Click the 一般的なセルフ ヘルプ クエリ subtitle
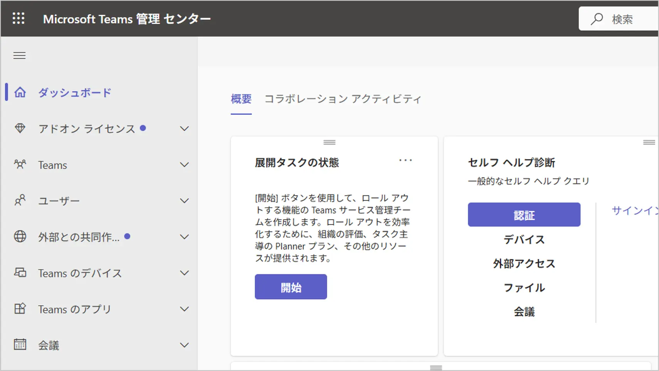 pyautogui.click(x=529, y=181)
